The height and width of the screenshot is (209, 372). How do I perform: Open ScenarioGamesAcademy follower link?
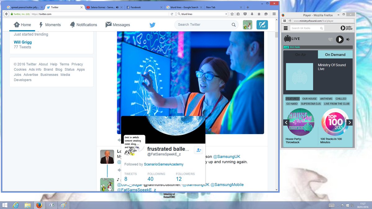tap(164, 164)
